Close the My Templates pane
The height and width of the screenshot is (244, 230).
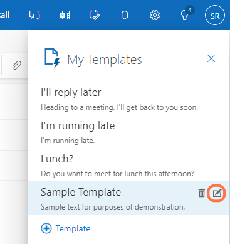tap(211, 58)
